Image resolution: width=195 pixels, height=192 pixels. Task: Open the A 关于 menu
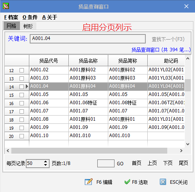click(50, 17)
